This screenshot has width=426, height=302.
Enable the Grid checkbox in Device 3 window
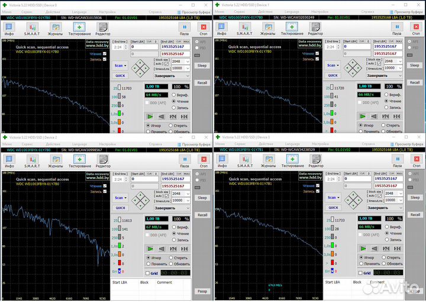pyautogui.click(x=360, y=273)
